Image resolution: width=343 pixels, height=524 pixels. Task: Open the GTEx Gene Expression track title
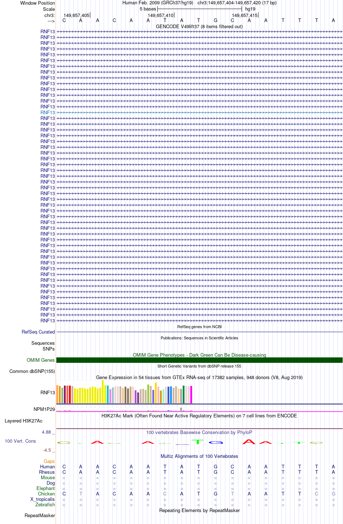click(199, 377)
